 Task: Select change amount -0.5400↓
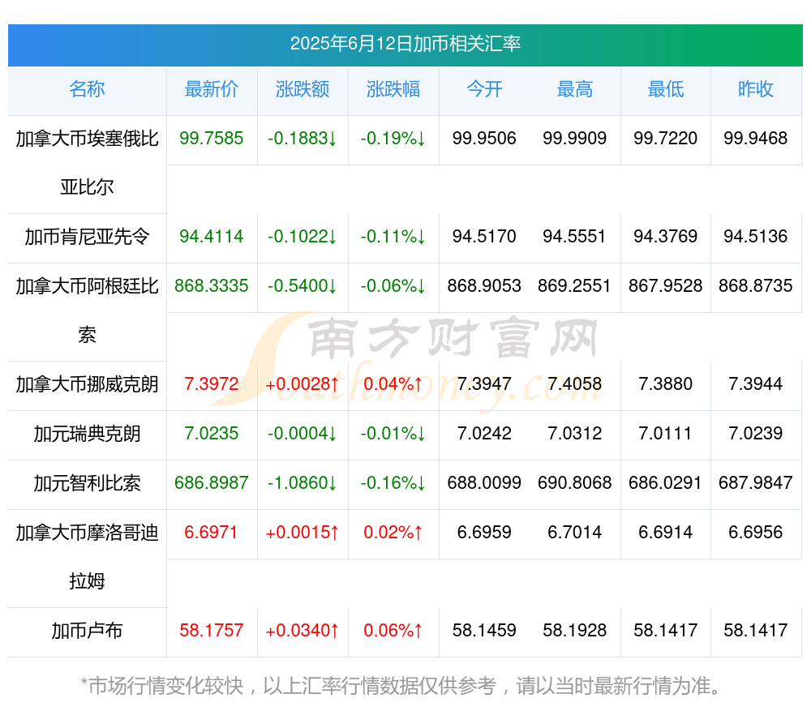[x=303, y=286]
